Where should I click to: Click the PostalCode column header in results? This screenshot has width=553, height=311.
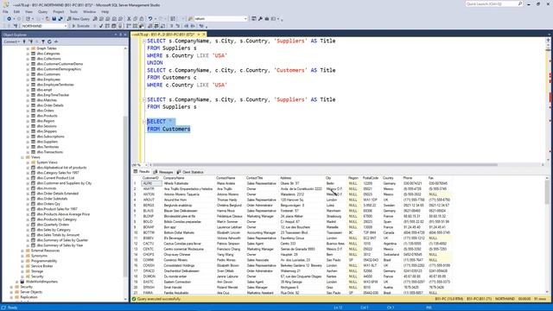point(372,178)
